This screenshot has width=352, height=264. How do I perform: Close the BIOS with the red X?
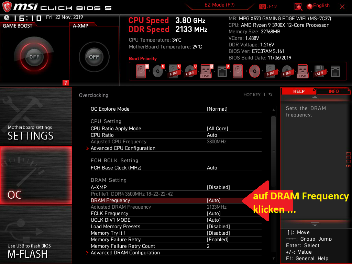coord(342,7)
